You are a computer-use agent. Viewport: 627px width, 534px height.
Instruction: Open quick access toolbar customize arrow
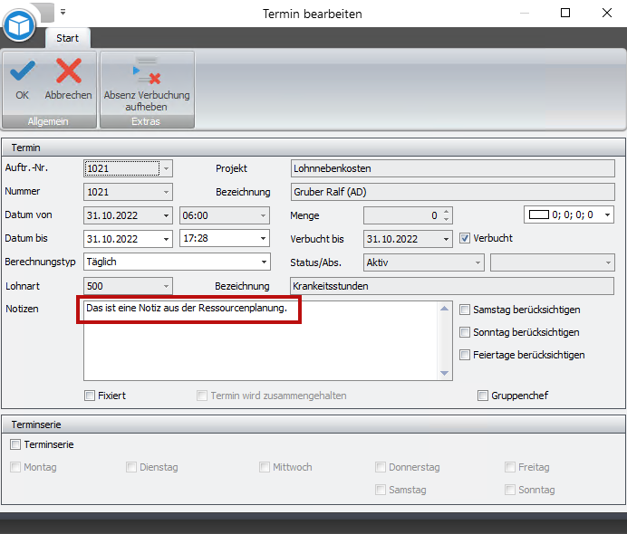coord(63,12)
